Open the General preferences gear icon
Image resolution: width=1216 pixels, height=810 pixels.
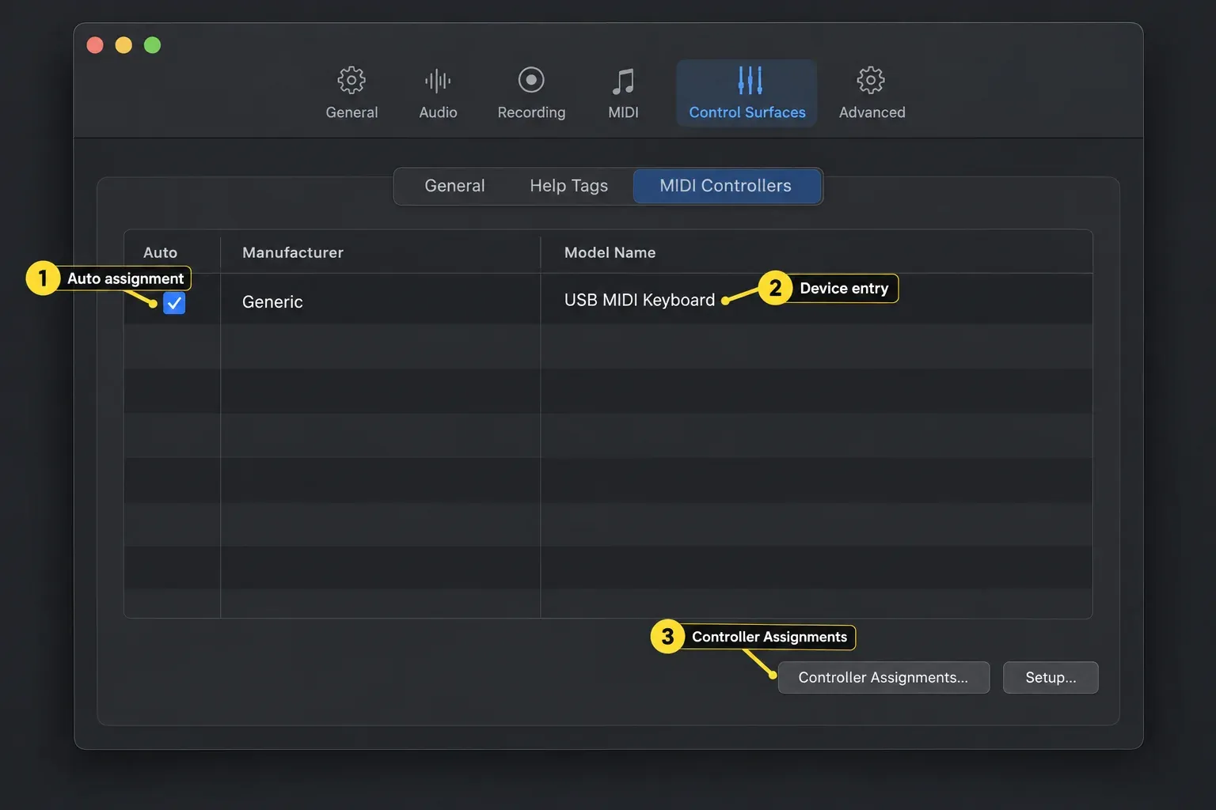351,80
